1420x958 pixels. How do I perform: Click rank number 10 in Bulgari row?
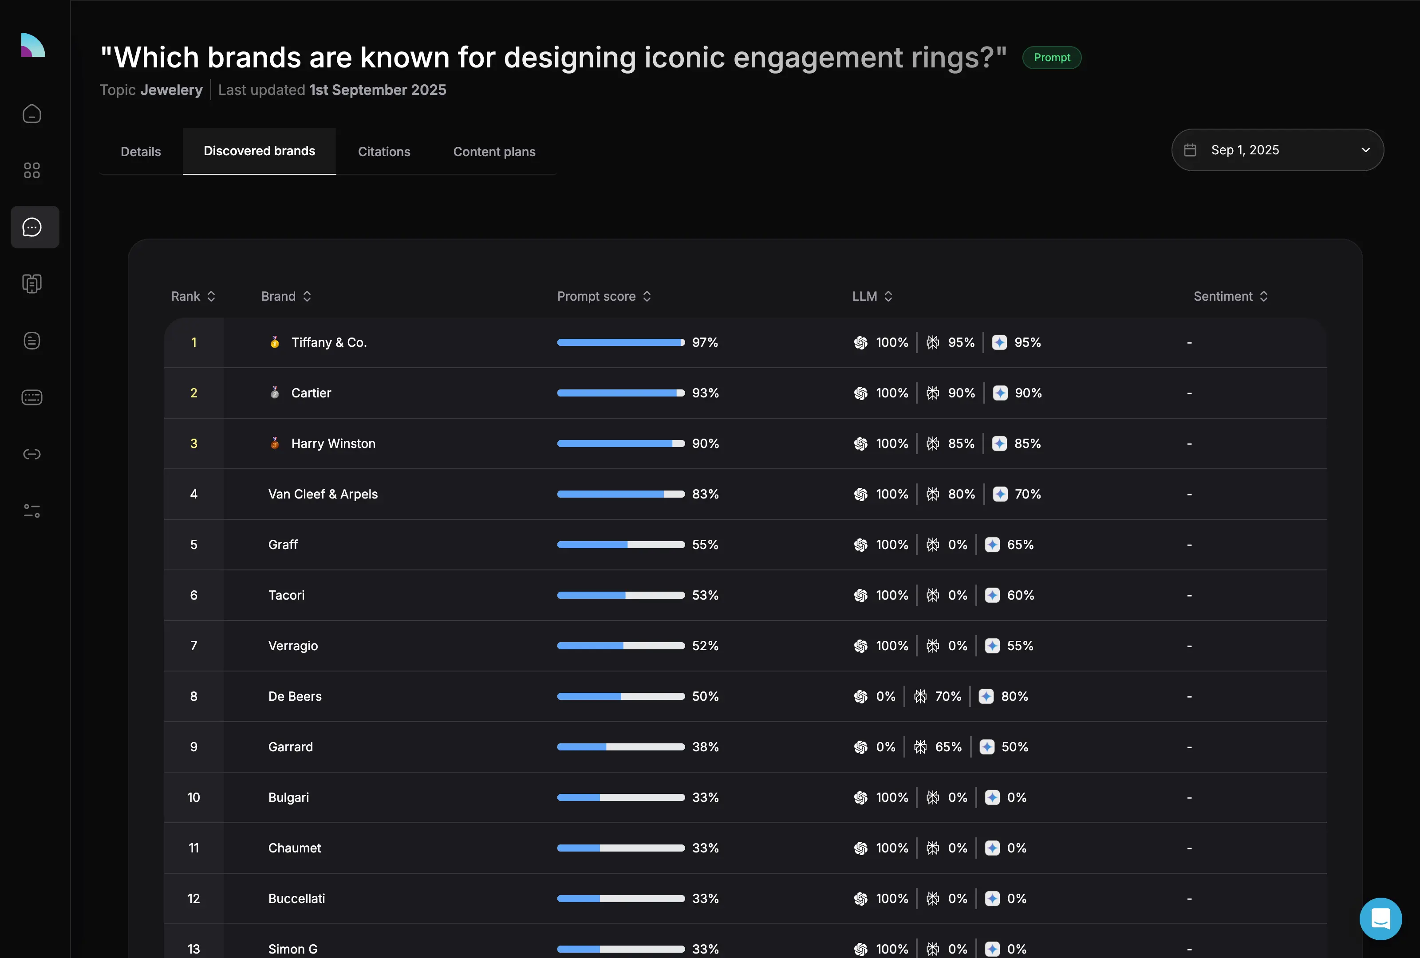193,797
